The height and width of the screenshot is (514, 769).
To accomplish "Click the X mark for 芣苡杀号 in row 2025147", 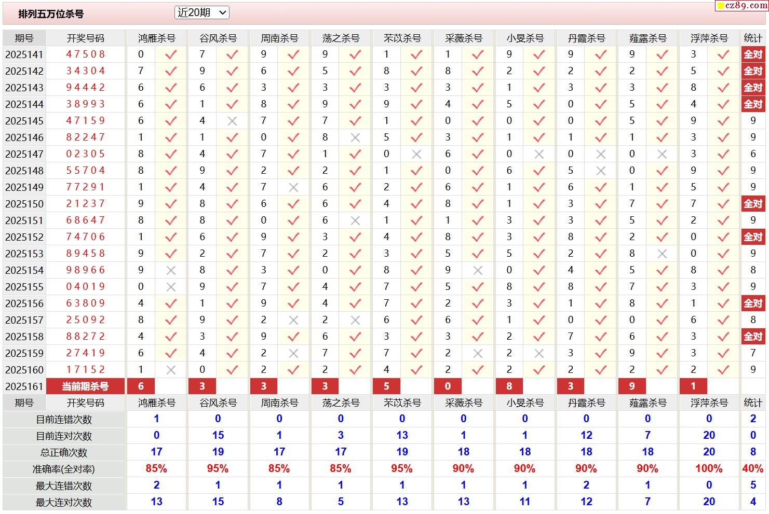I will point(416,154).
